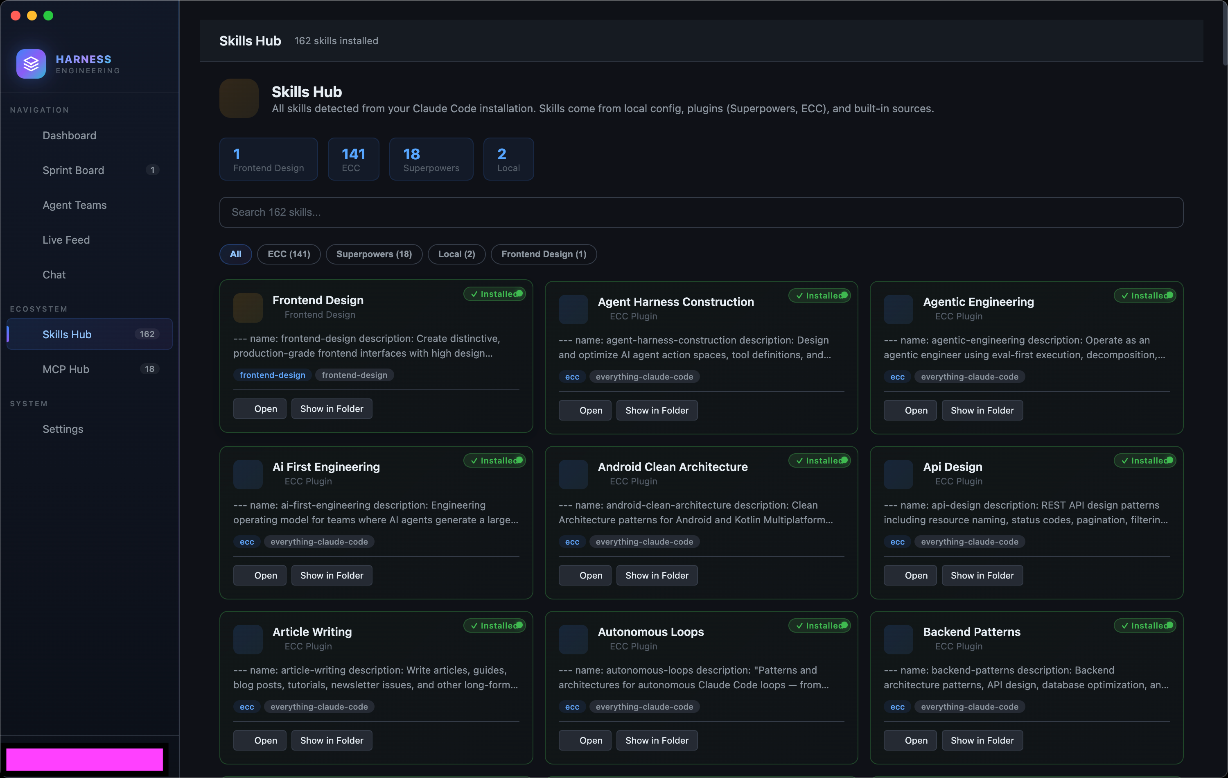Open Settings under System
The height and width of the screenshot is (778, 1228).
click(x=90, y=429)
